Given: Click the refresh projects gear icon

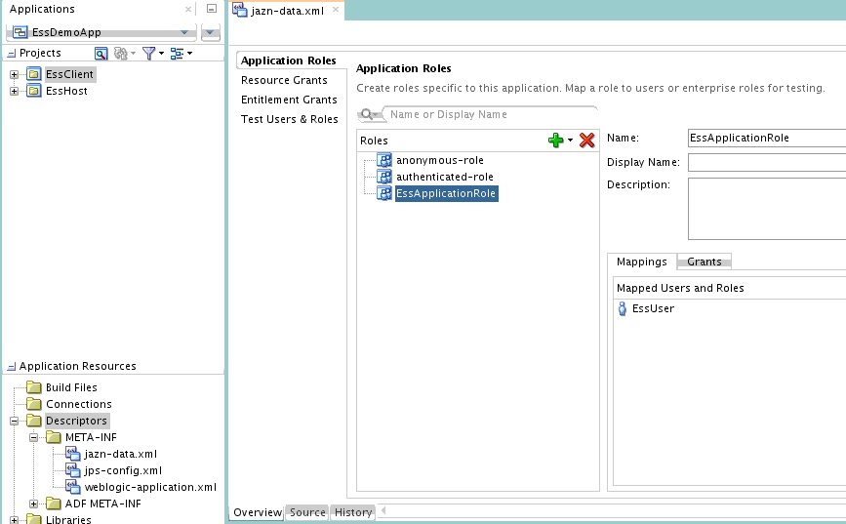Looking at the screenshot, I should tap(121, 53).
